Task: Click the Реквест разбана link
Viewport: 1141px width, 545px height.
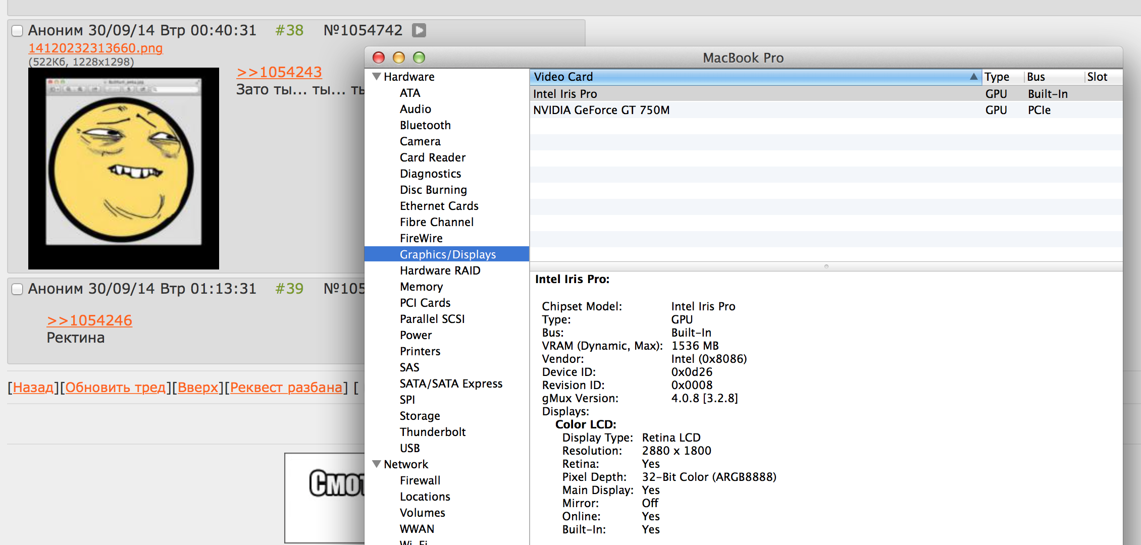Action: (286, 388)
